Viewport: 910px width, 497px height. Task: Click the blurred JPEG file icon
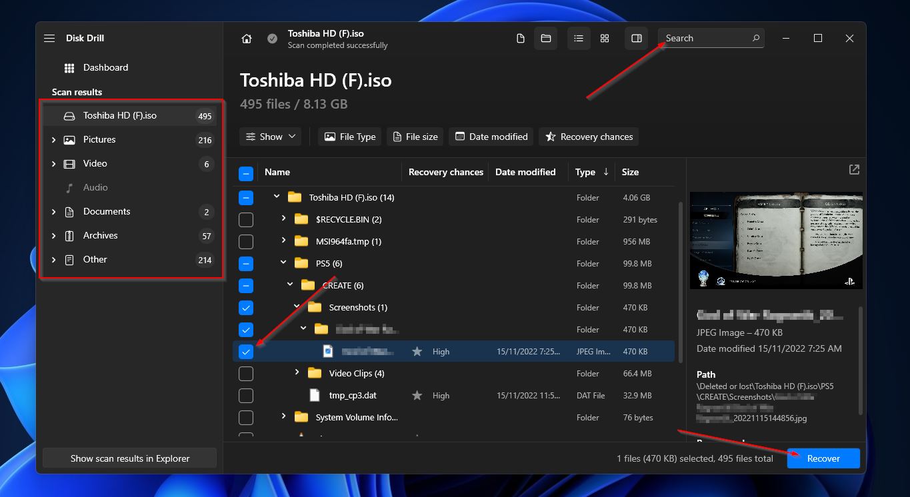328,351
